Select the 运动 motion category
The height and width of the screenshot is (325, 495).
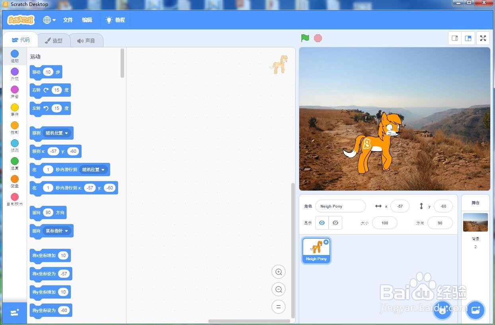(15, 56)
